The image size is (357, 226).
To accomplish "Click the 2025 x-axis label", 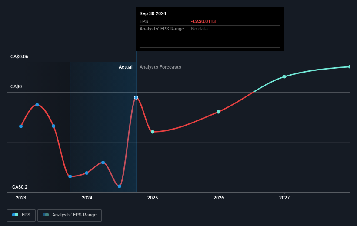I will tap(153, 198).
